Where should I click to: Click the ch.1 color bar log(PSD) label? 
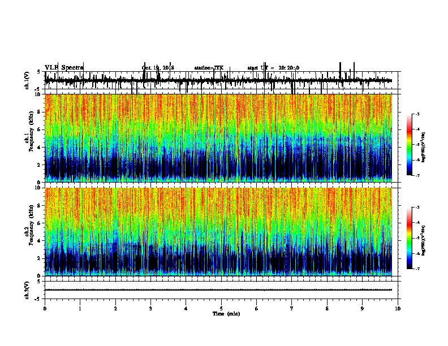424,148
